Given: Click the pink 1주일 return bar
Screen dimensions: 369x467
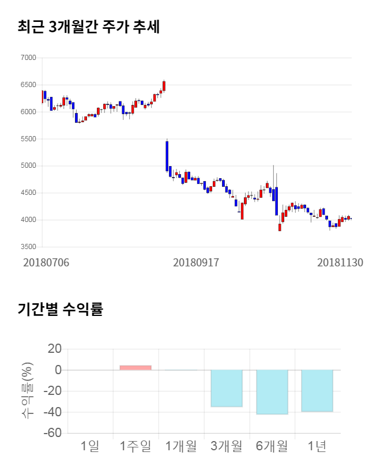Looking at the screenshot, I should point(135,367).
